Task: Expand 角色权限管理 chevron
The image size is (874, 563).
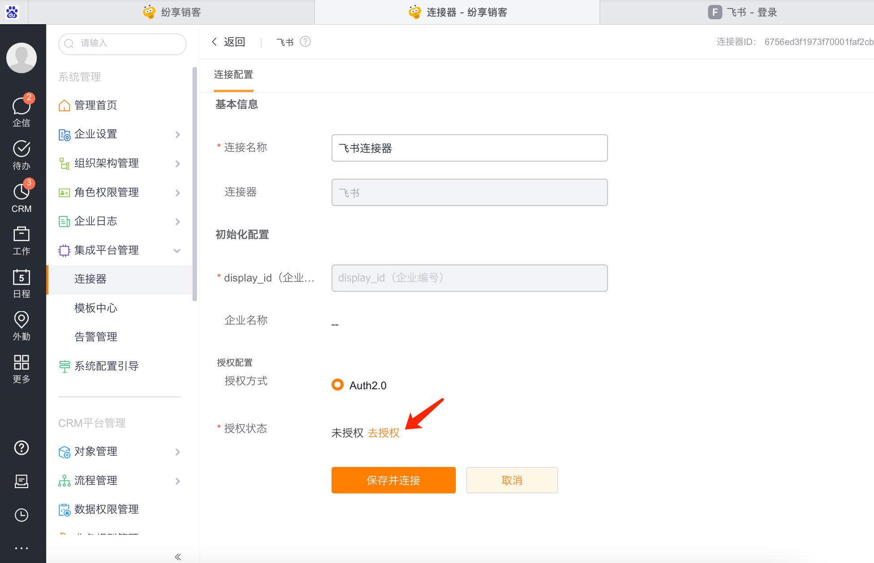Action: (178, 193)
